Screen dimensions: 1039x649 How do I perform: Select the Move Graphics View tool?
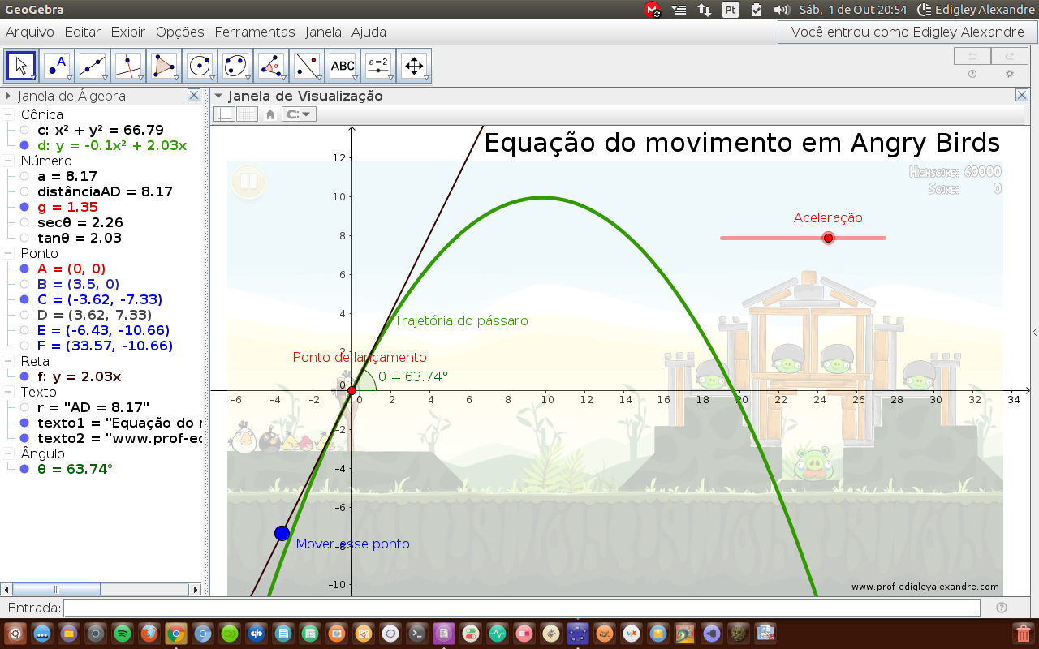[x=414, y=66]
